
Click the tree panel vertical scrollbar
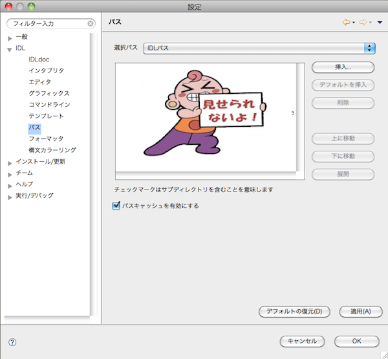[94, 175]
